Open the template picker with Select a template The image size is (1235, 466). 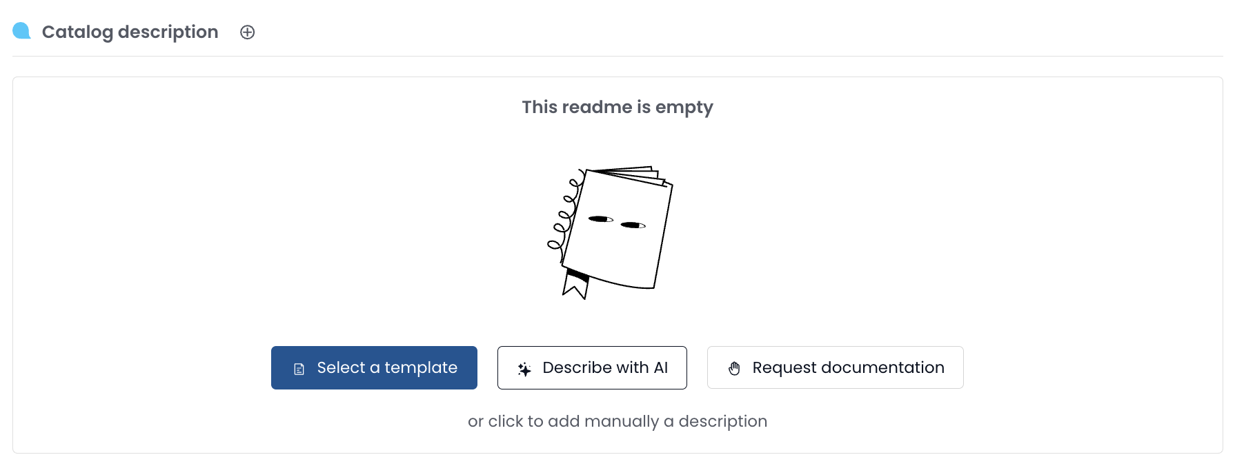[x=374, y=367]
